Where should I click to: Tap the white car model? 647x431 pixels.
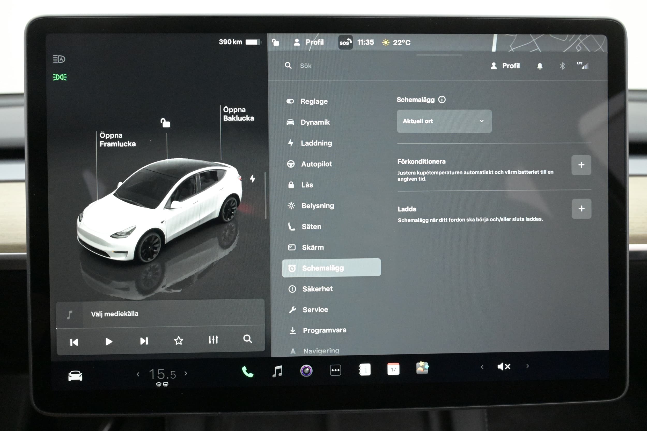click(x=159, y=210)
